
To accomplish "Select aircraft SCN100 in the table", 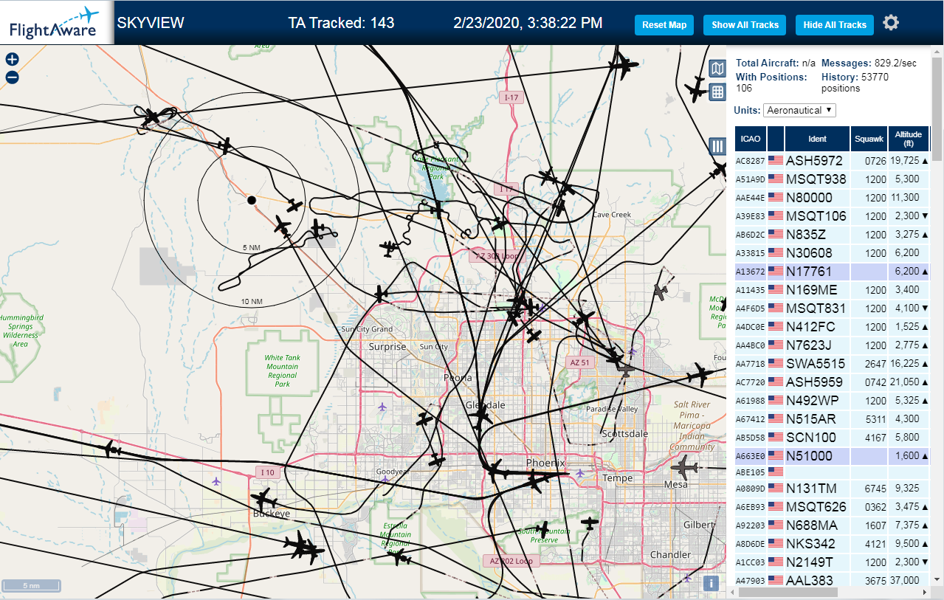I will coord(833,438).
